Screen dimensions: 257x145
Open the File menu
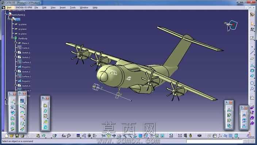point(36,8)
